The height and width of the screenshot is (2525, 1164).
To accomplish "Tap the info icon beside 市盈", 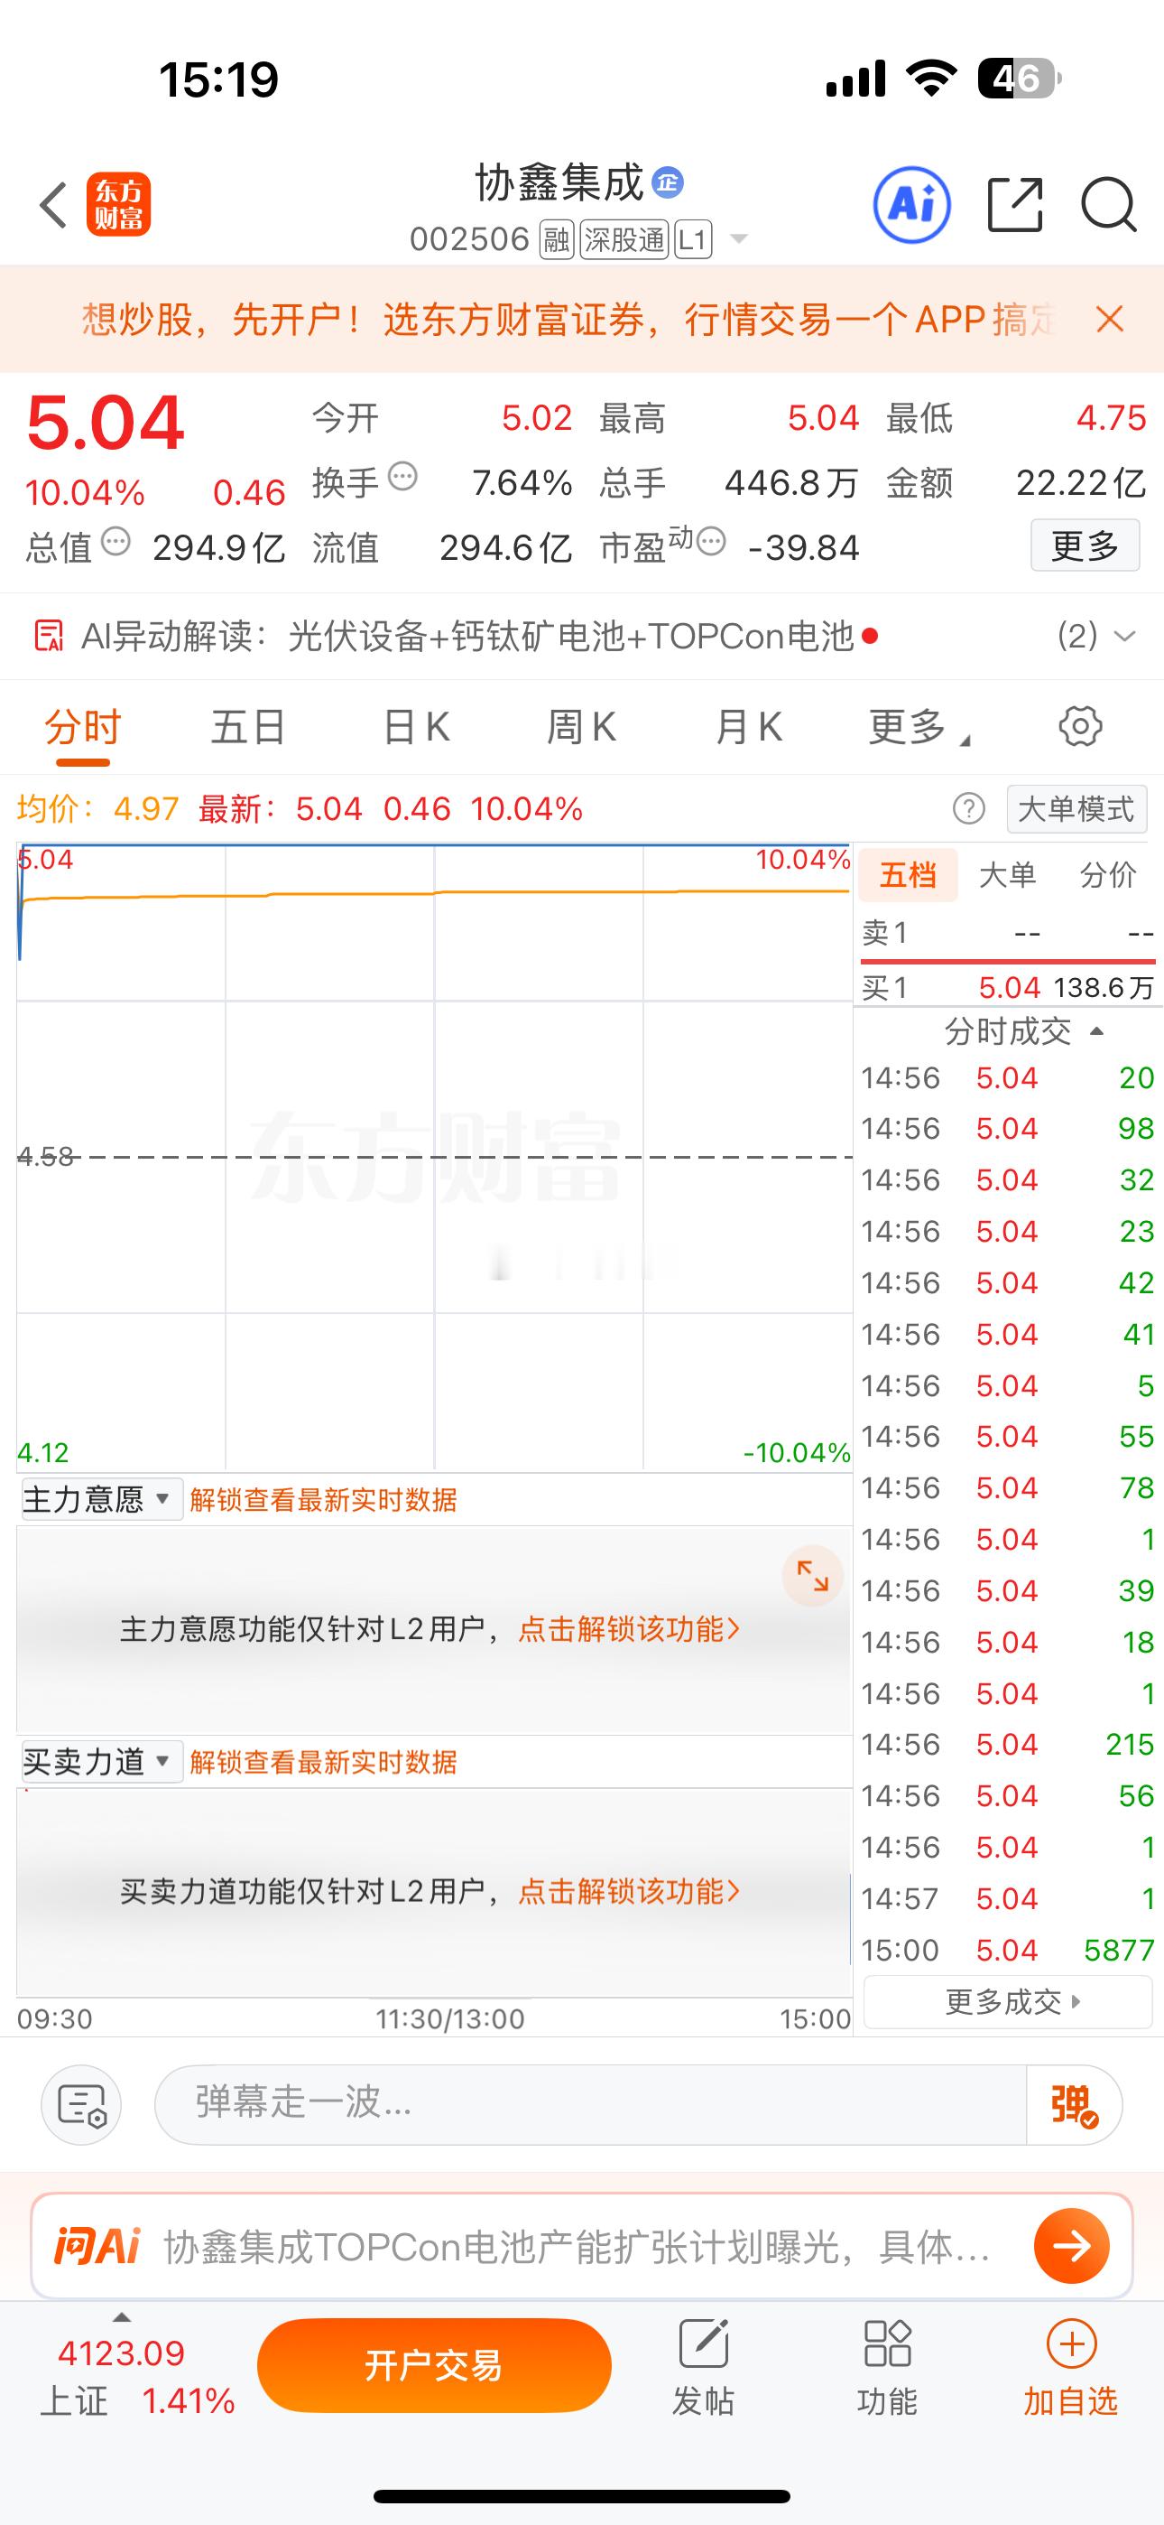I will pyautogui.click(x=710, y=541).
